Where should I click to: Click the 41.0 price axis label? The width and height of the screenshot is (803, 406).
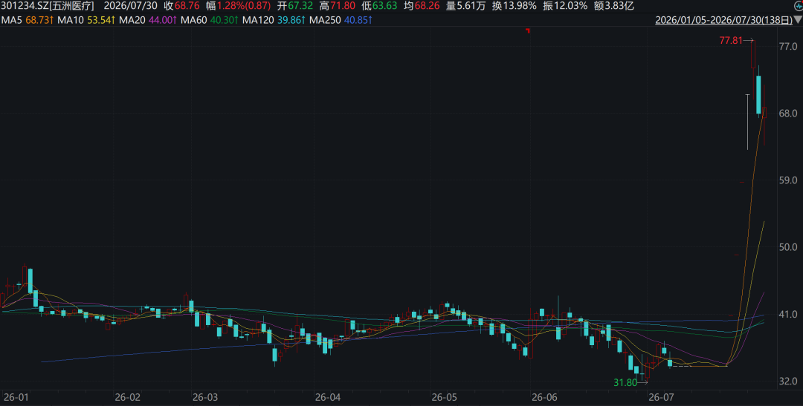(x=787, y=315)
